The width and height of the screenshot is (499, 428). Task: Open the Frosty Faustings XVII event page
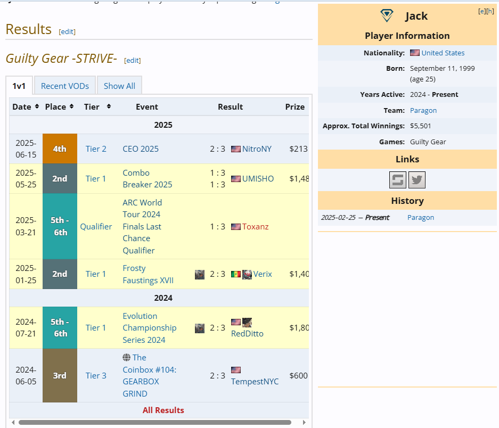pos(148,274)
